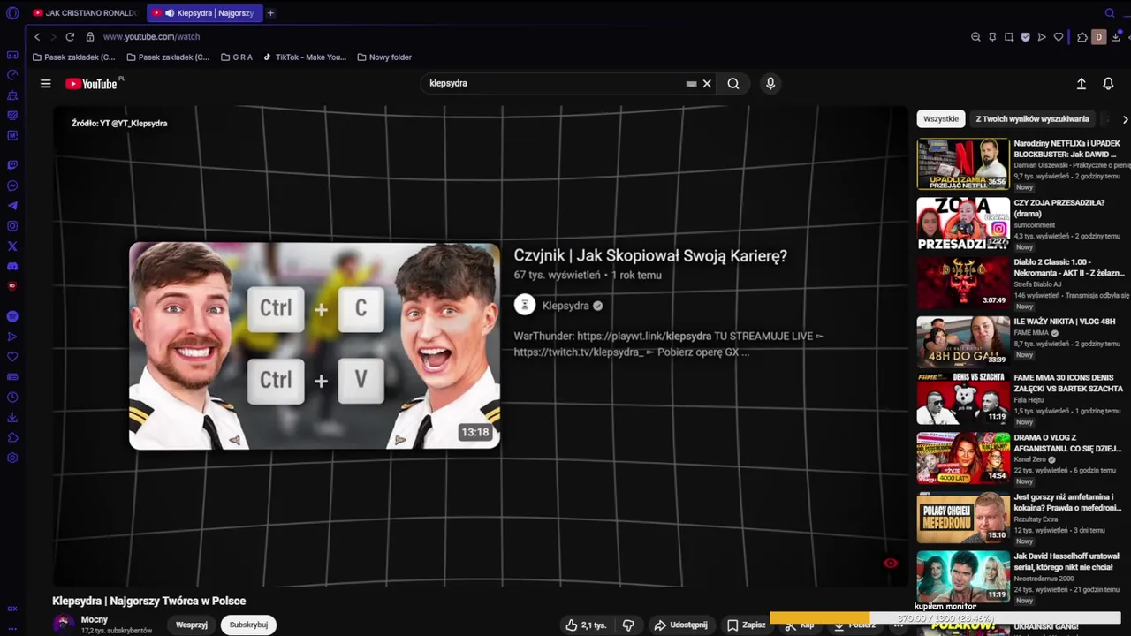Viewport: 1131px width, 636px height.
Task: Search tabs using top-right magnifier icon
Action: coord(1110,12)
